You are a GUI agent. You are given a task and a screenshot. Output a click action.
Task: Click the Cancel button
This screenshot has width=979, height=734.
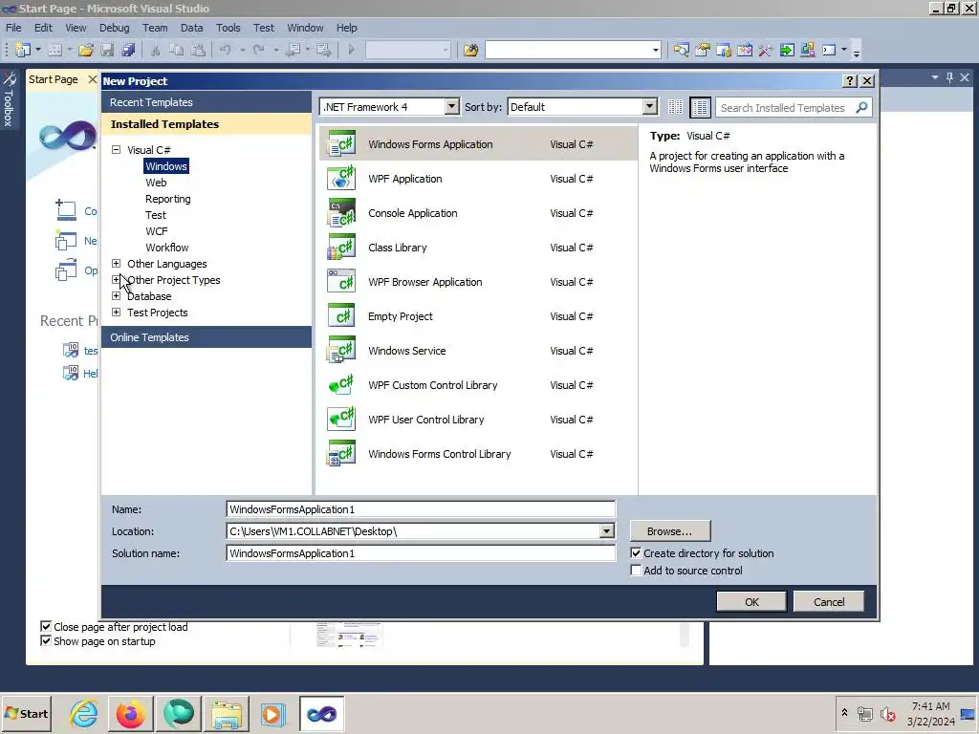[829, 602]
